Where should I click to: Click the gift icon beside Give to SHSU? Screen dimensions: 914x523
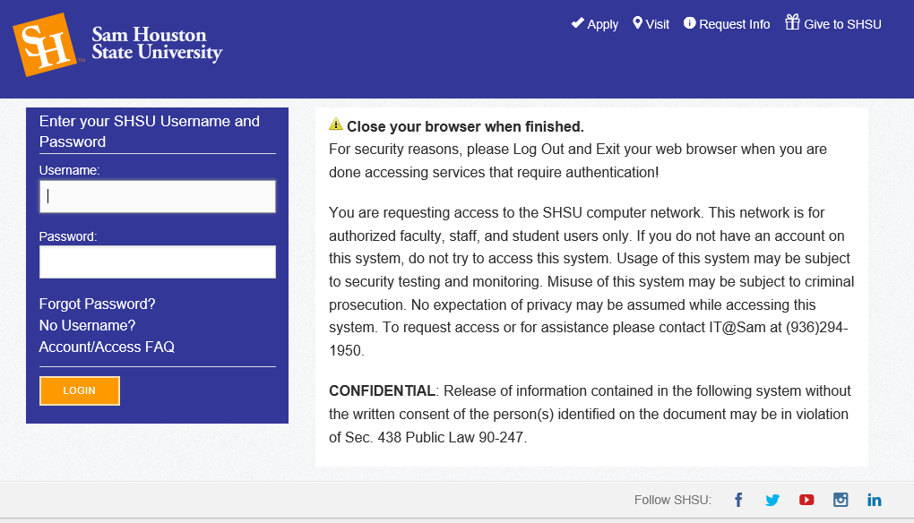coord(792,22)
